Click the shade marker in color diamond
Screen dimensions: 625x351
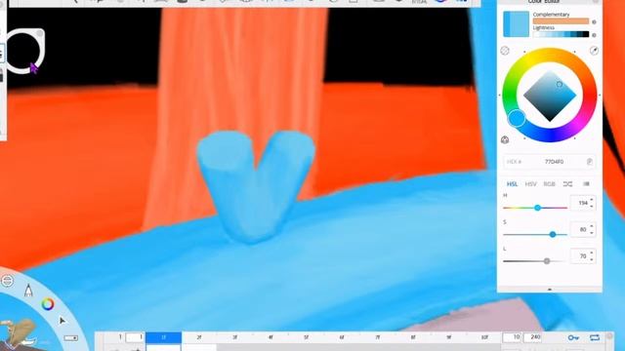coord(560,85)
